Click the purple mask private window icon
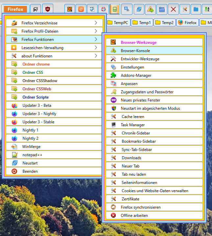This screenshot has width=212, height=236. pyautogui.click(x=113, y=100)
